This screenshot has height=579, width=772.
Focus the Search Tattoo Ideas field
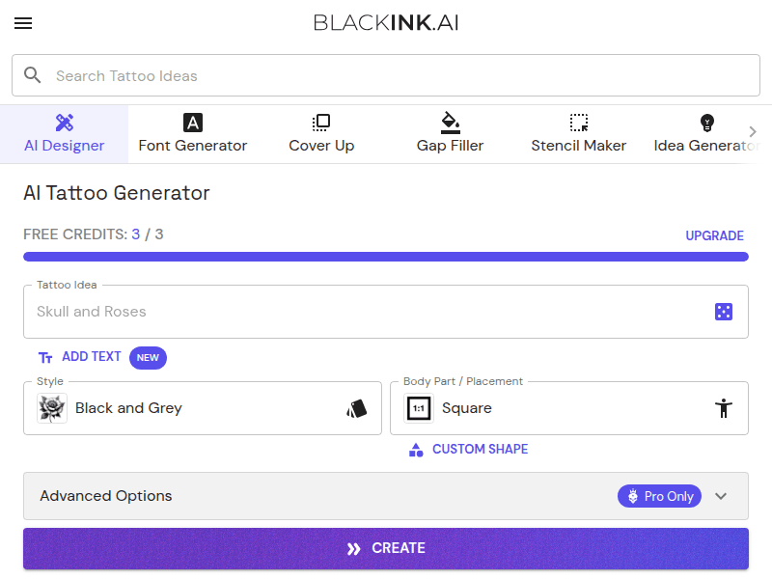tap(386, 75)
